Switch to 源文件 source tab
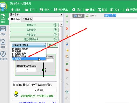 pyautogui.click(x=91, y=16)
